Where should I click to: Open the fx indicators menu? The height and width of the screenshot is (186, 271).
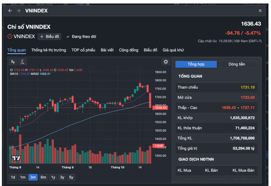point(22,62)
